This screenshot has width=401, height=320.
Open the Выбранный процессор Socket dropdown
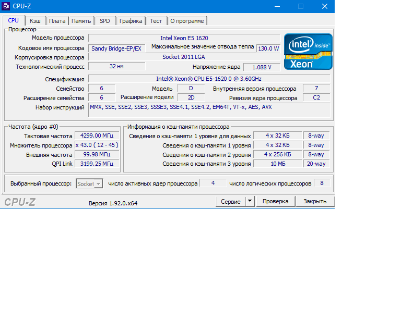pyautogui.click(x=89, y=184)
